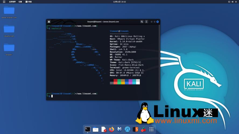Click the Theme: Kali-Dark [GTK2/3] line
This screenshot has height=134, width=239.
125,62
